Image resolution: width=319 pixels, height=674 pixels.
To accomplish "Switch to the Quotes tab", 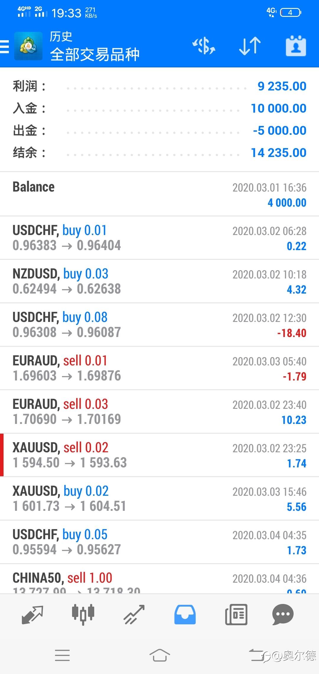I will 32,615.
